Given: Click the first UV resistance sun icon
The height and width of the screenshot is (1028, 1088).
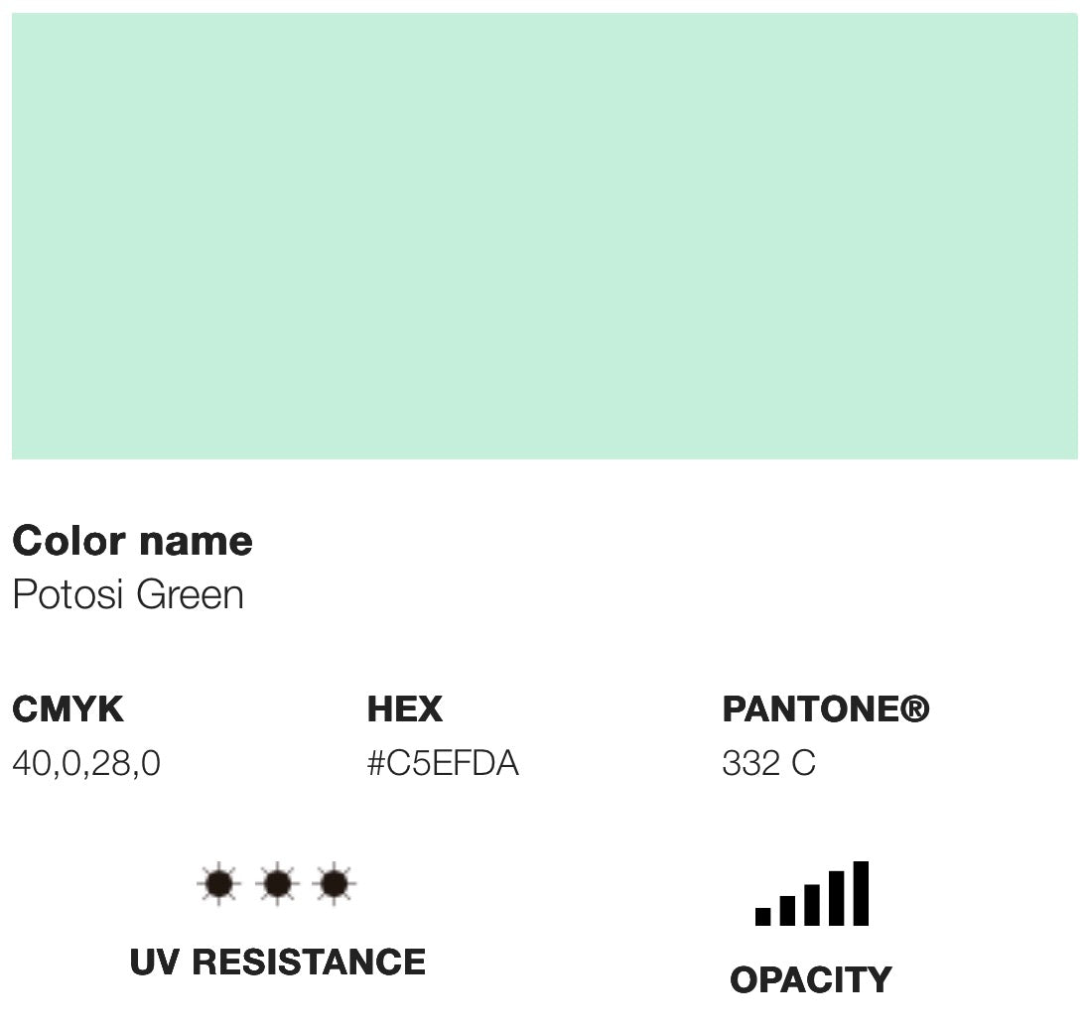Looking at the screenshot, I should pyautogui.click(x=219, y=884).
